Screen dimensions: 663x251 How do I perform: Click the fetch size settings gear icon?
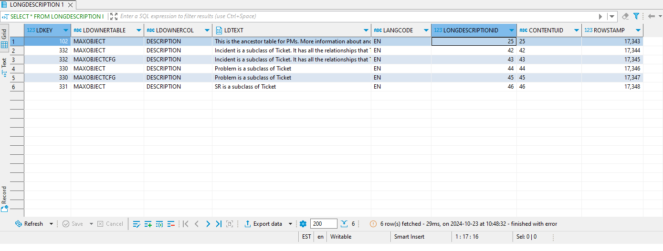pos(303,224)
